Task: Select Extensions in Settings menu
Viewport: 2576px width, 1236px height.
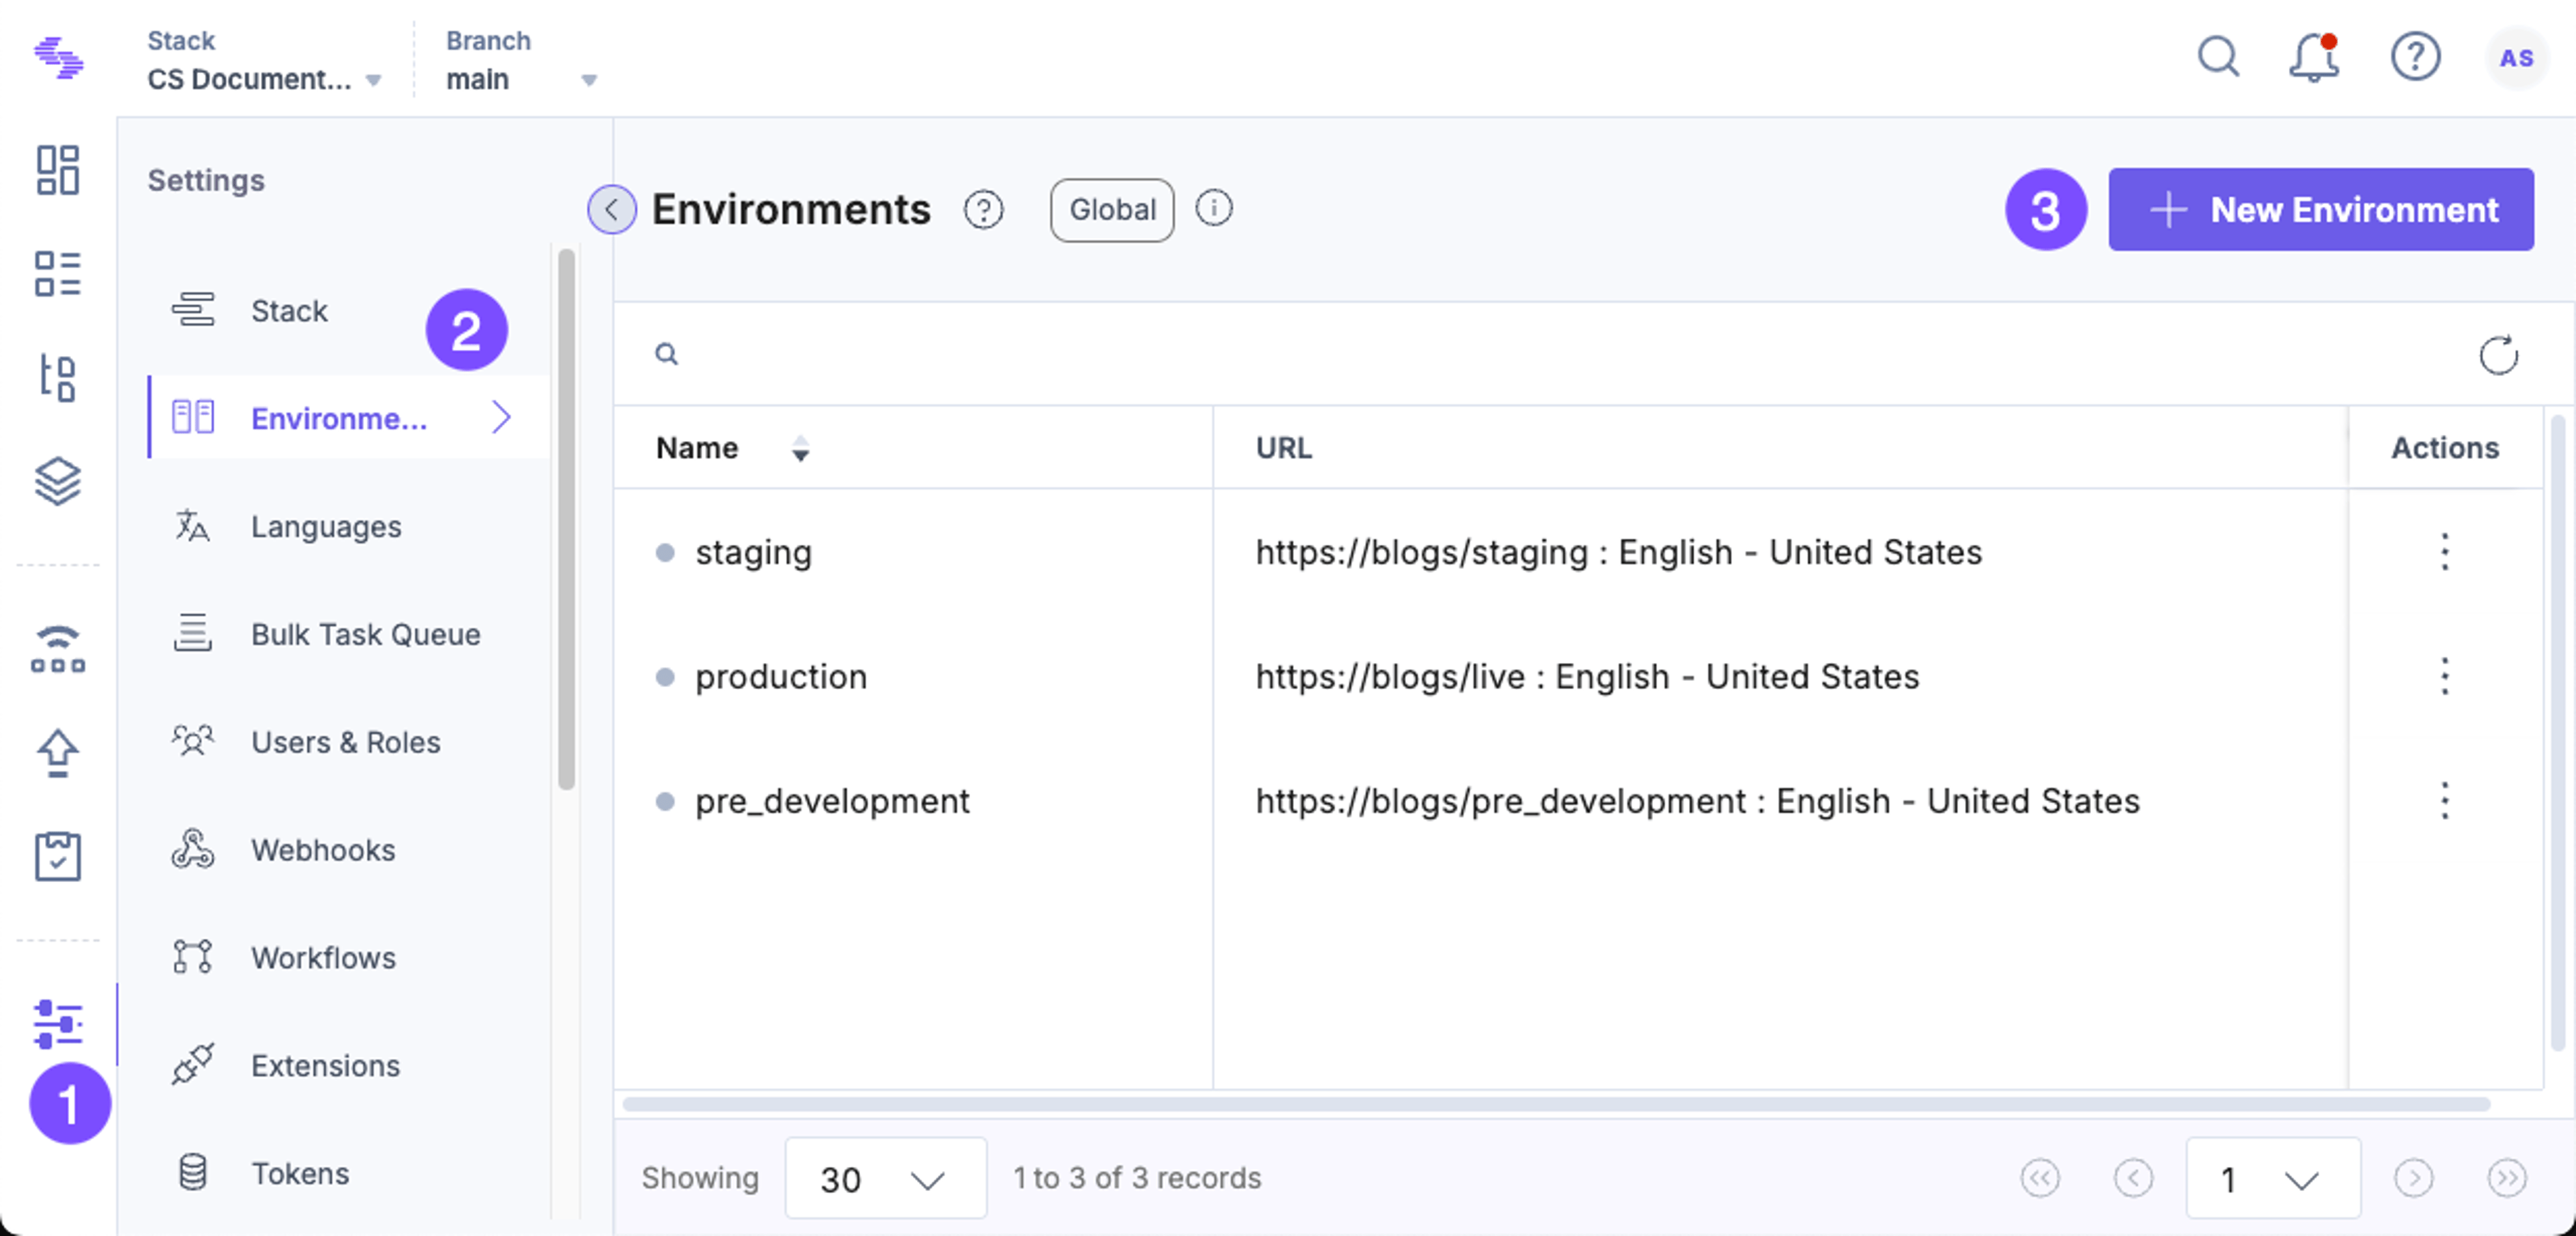Action: point(348,1065)
